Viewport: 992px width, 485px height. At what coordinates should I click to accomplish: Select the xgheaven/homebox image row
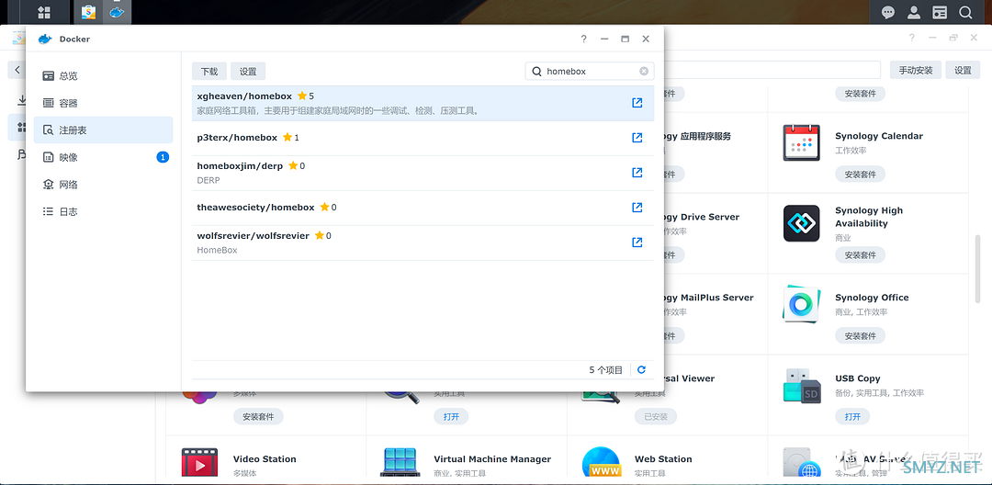(423, 103)
